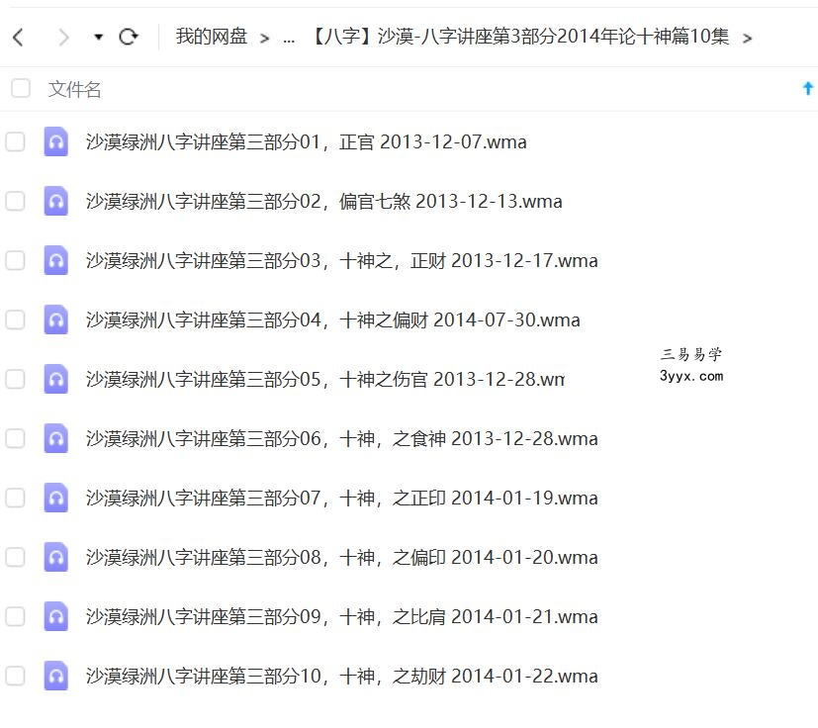Go forward with the right arrow
The height and width of the screenshot is (728, 818).
(x=63, y=37)
